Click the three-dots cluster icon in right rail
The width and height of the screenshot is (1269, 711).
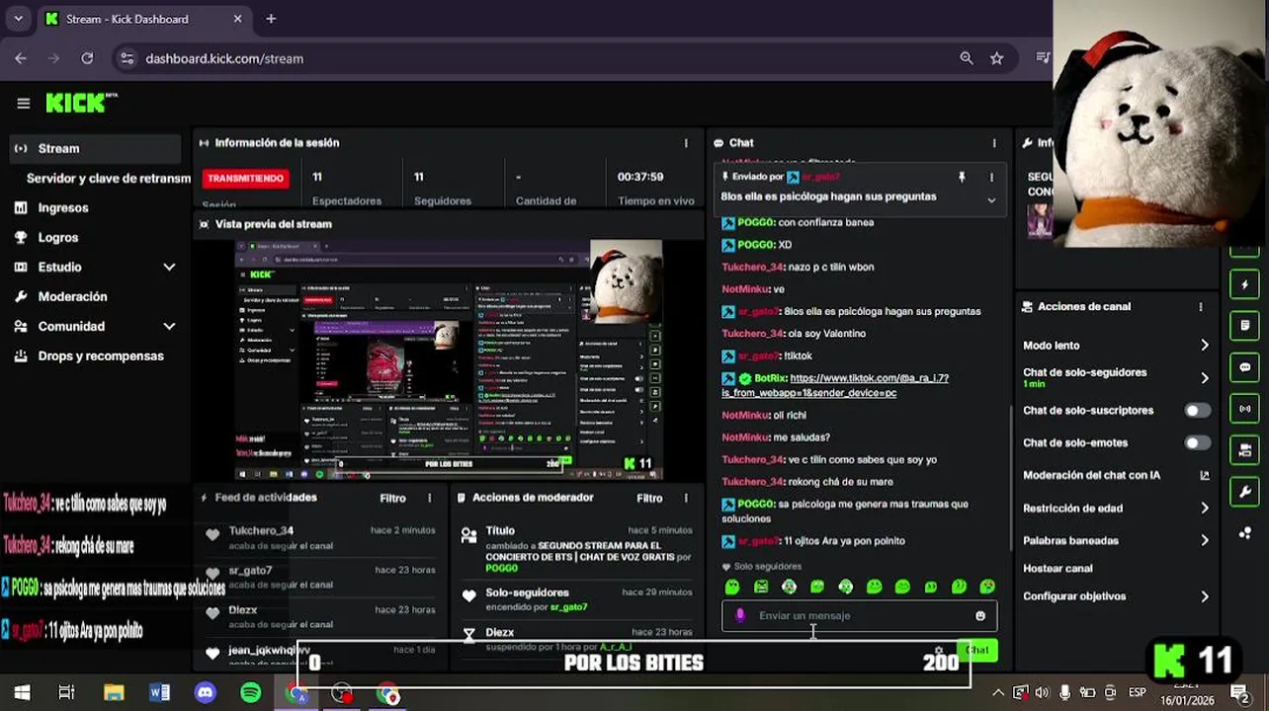(x=1244, y=533)
